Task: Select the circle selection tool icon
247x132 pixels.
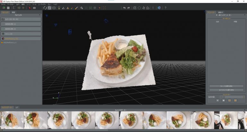Action: click(x=139, y=8)
